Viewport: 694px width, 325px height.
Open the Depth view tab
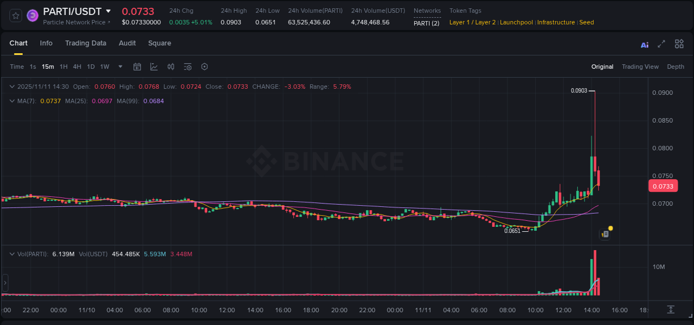675,67
